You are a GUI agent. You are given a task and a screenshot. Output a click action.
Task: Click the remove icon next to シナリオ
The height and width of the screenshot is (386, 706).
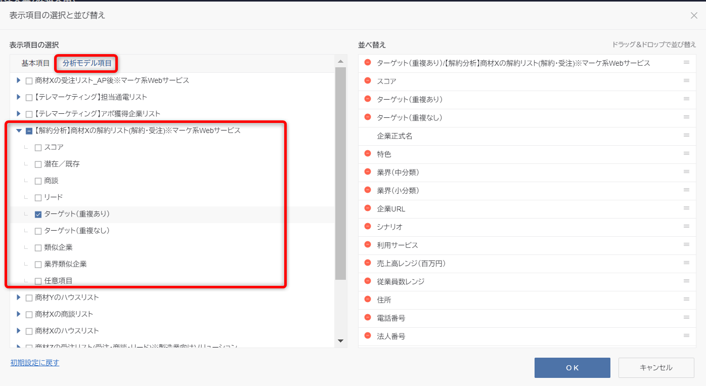coord(368,227)
